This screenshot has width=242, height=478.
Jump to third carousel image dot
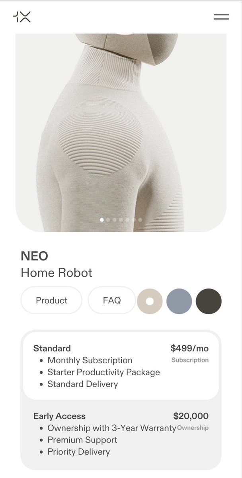tap(114, 220)
